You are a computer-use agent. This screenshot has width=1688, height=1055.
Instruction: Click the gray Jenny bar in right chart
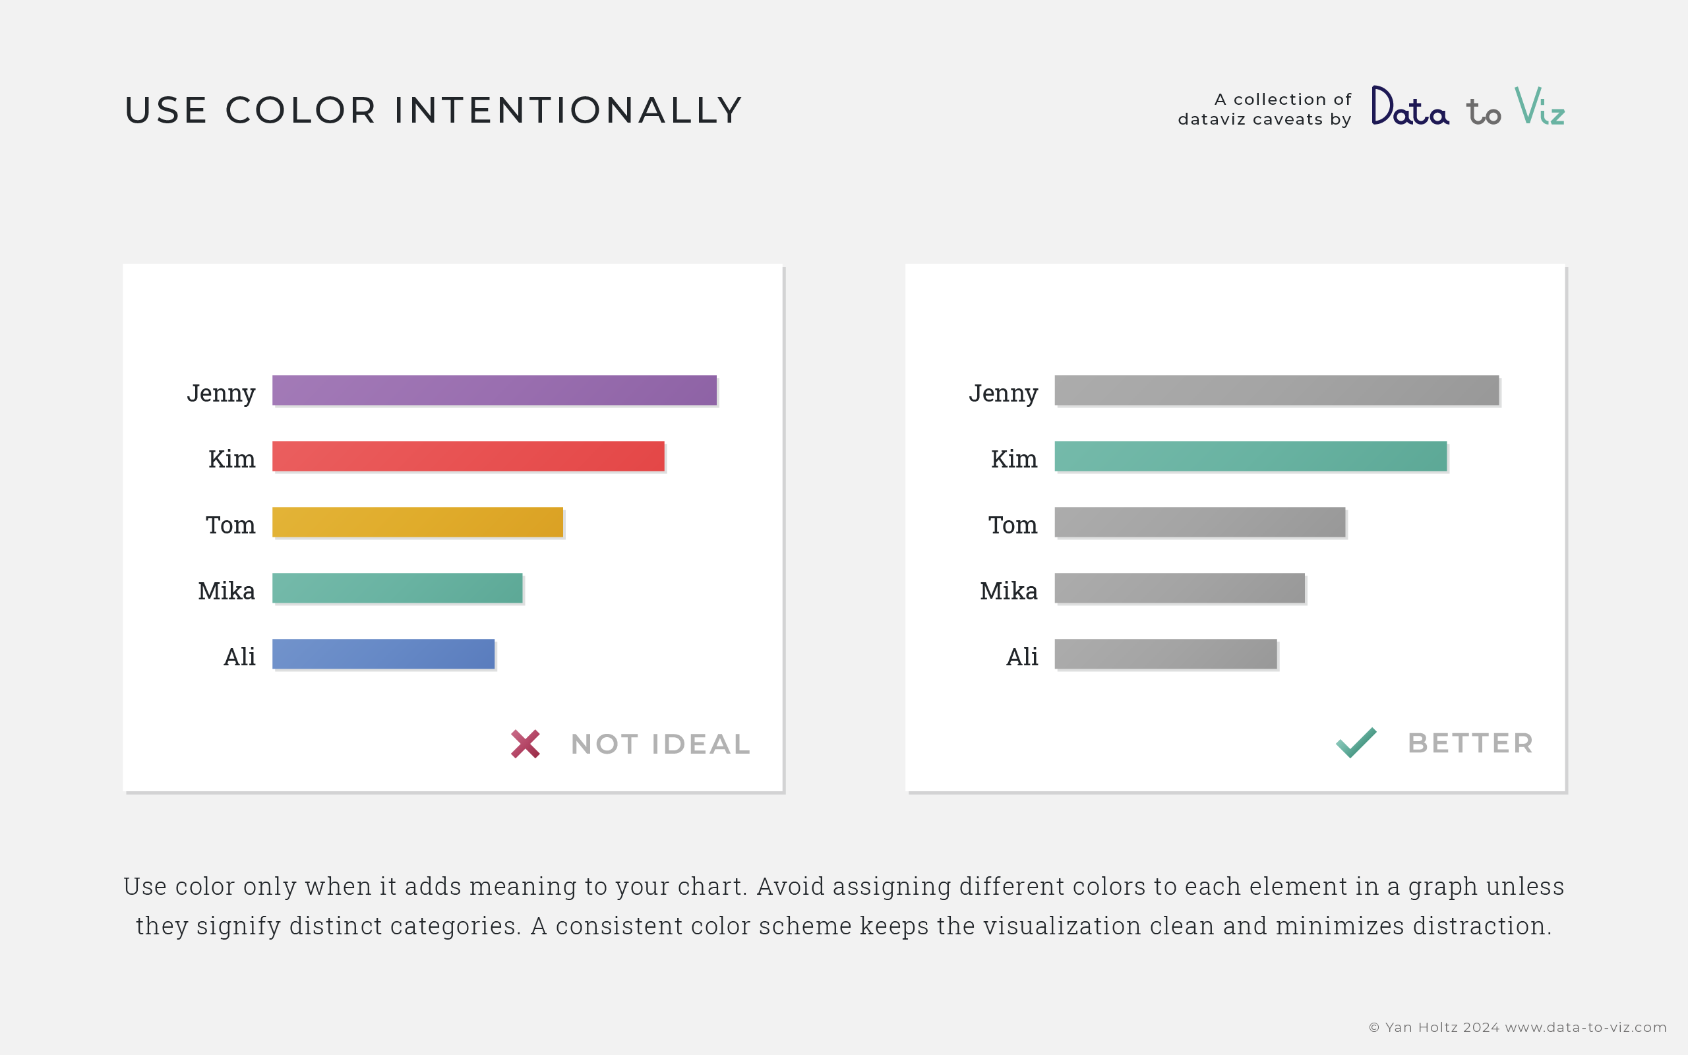[1277, 390]
